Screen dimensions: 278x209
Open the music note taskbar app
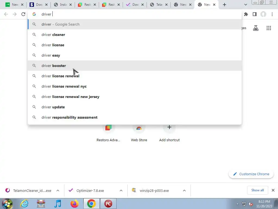pos(58,204)
